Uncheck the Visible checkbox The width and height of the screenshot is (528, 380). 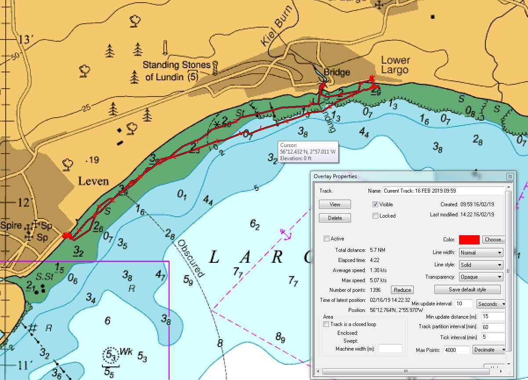(x=375, y=204)
